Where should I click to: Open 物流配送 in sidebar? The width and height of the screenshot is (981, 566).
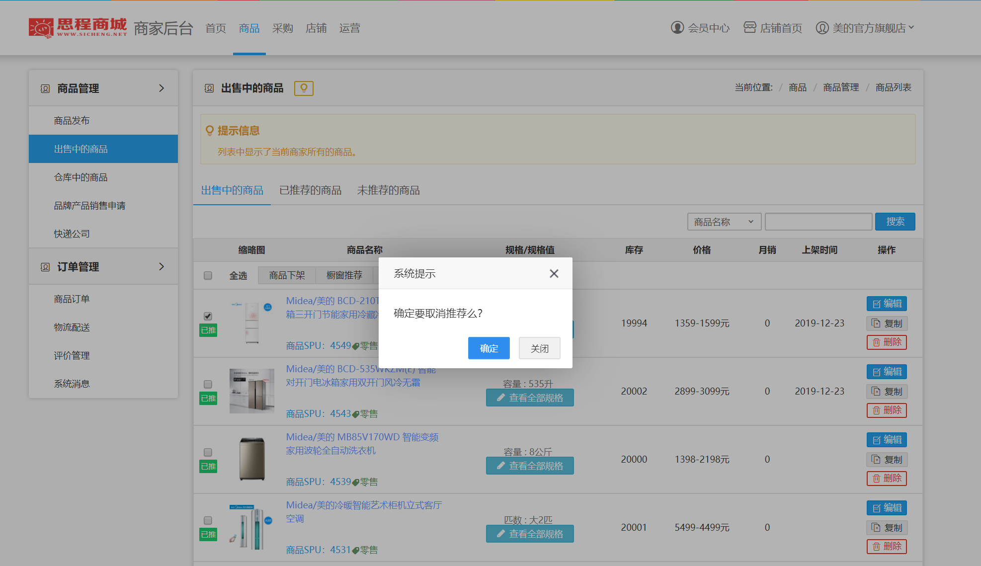[103, 327]
